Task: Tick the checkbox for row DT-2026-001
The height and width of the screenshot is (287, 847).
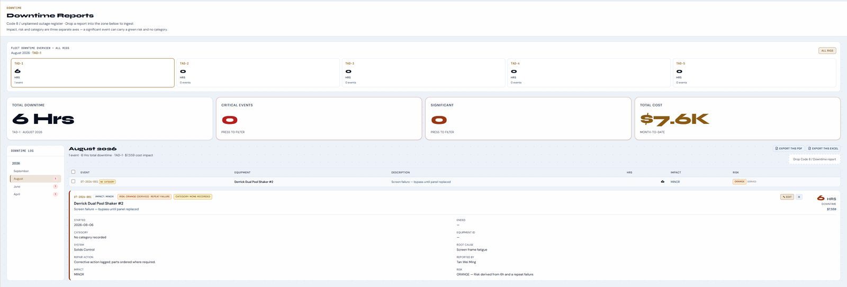Action: 73,181
